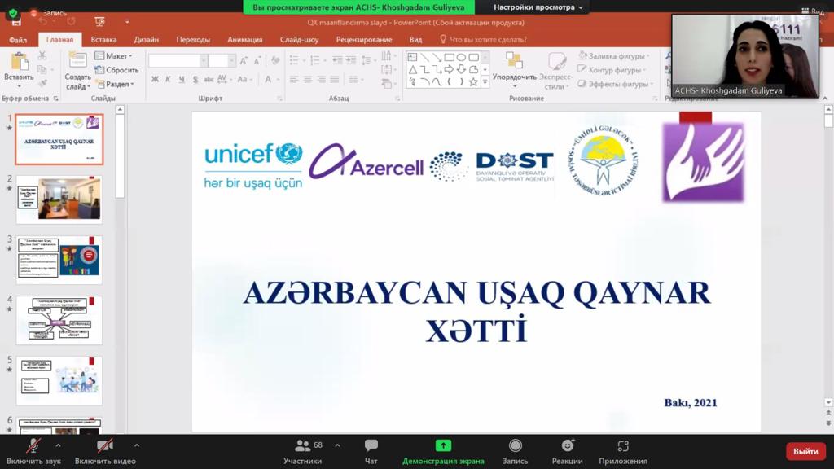Click the Undo arrow in quick access toolbar
Screen dimensions: 834x469
44,21
